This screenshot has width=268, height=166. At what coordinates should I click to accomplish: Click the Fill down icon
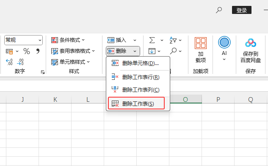152,51
